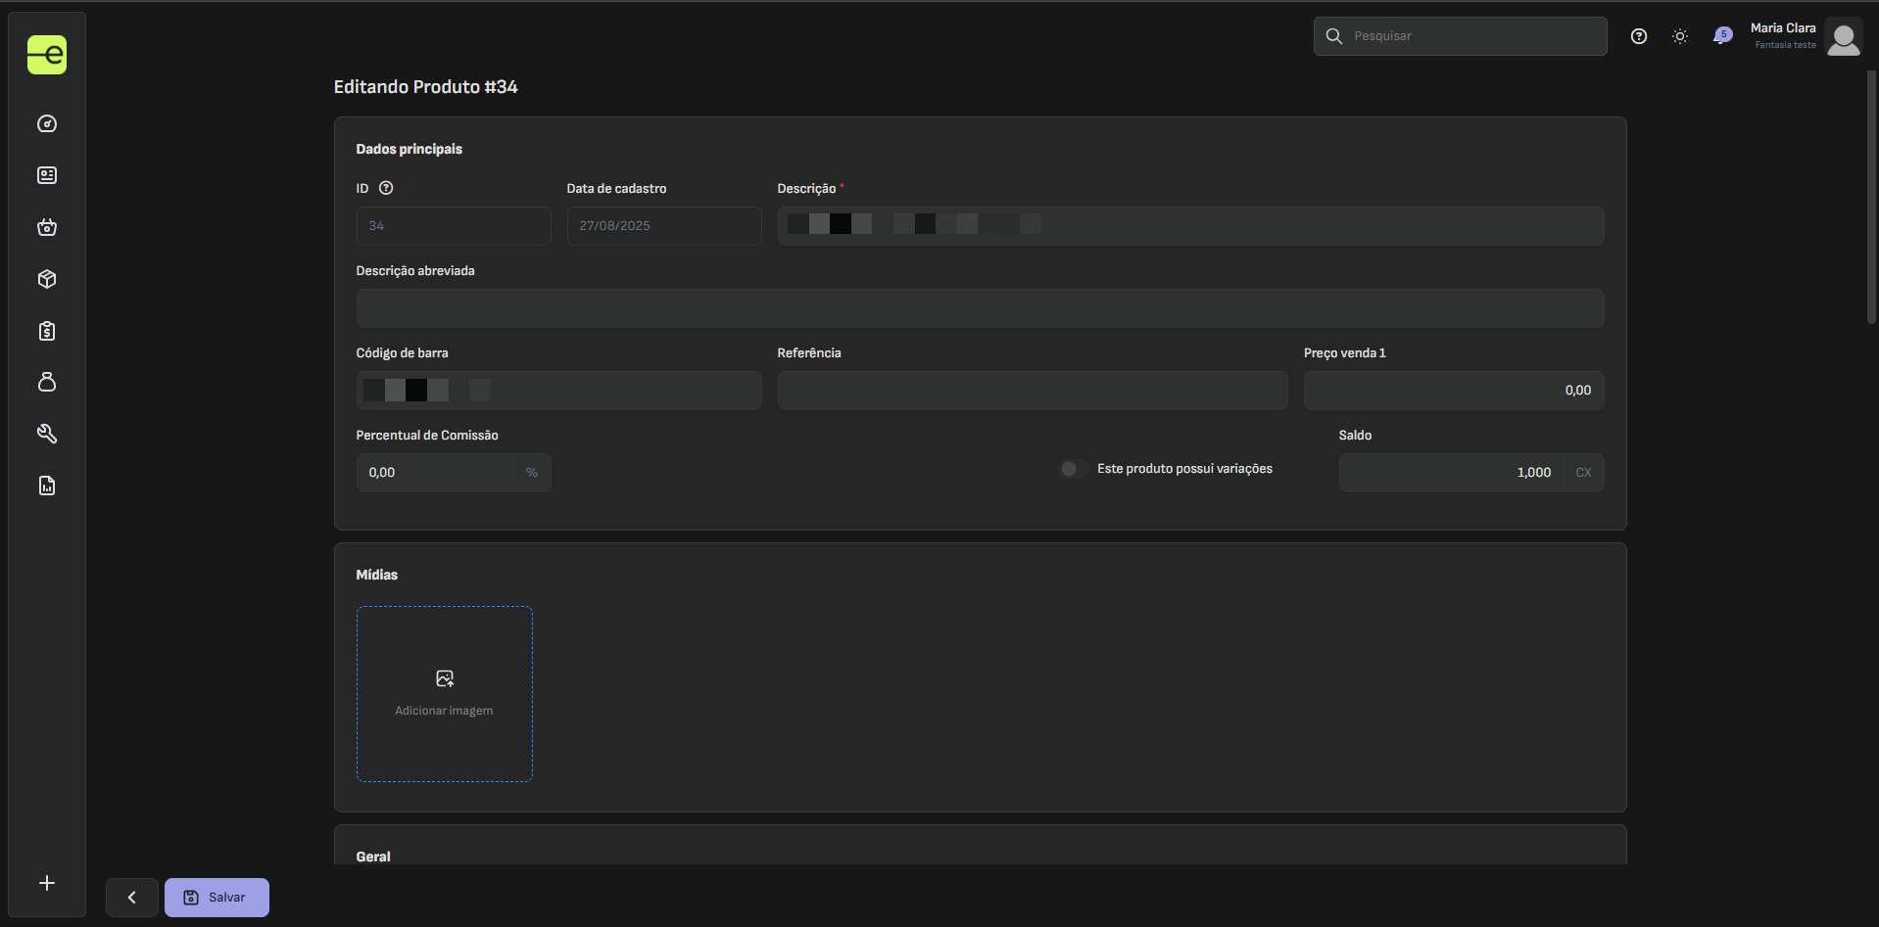Click the Preço venda 1 input field
The width and height of the screenshot is (1879, 927).
[1454, 391]
